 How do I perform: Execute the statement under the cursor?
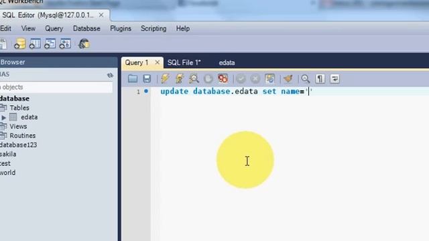180,79
